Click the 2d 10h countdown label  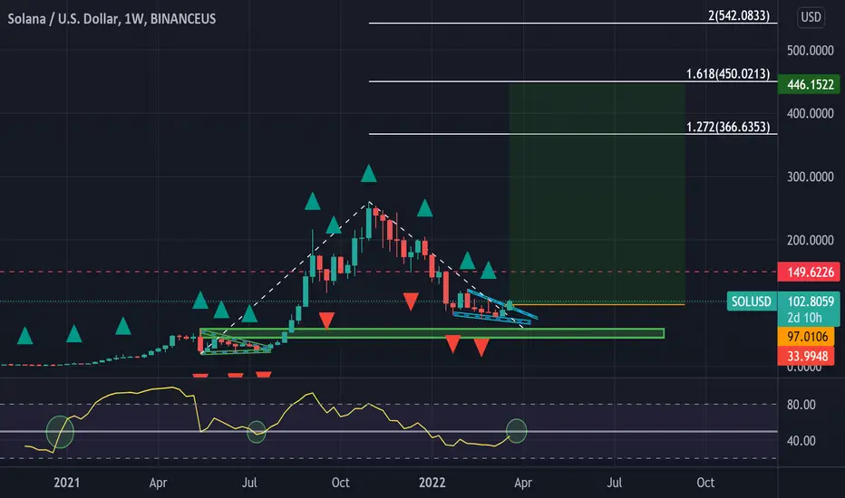804,318
